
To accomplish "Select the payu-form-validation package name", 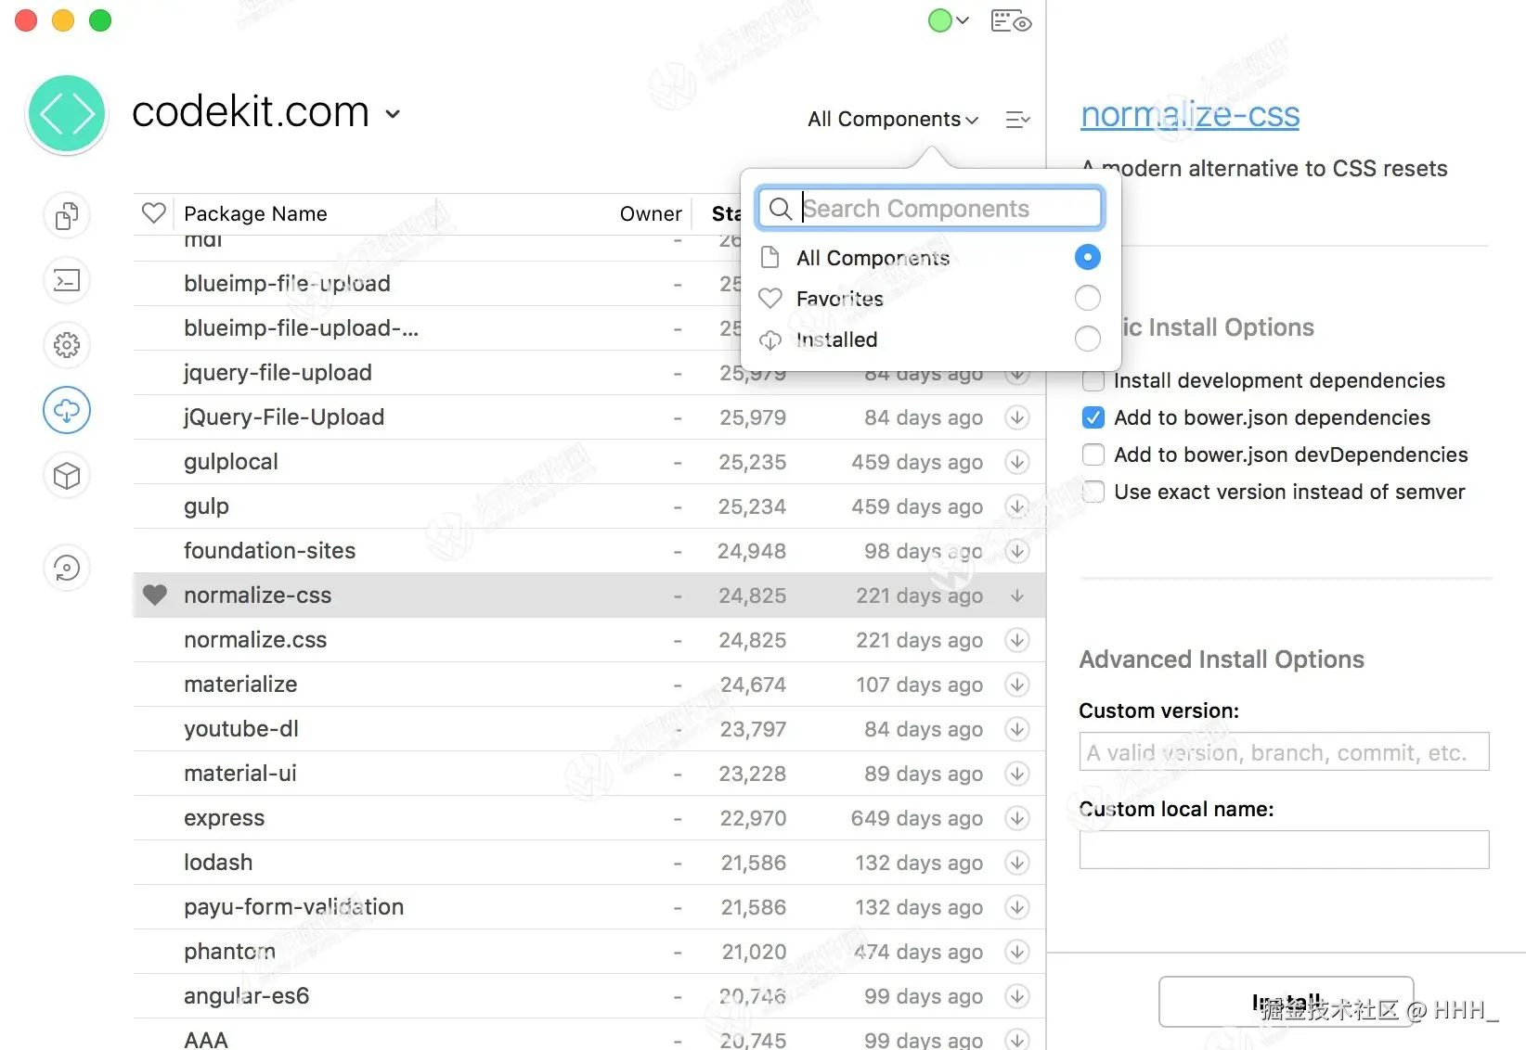I will click(293, 907).
